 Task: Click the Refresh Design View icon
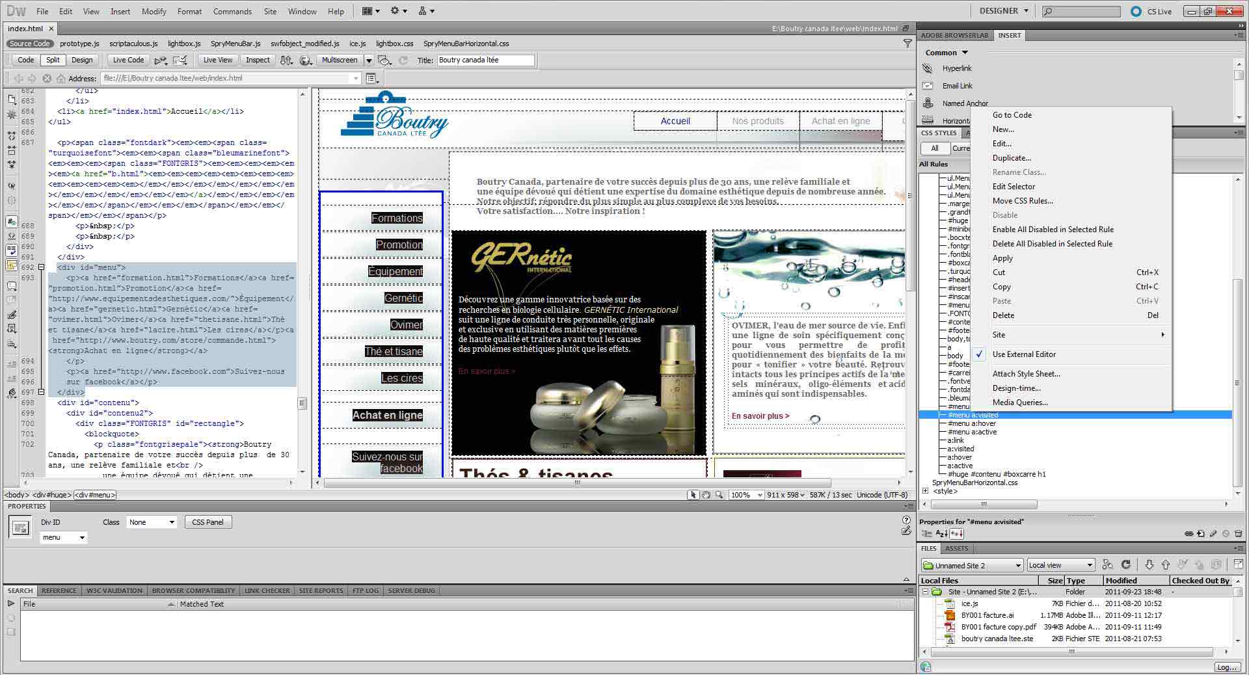pyautogui.click(x=403, y=60)
